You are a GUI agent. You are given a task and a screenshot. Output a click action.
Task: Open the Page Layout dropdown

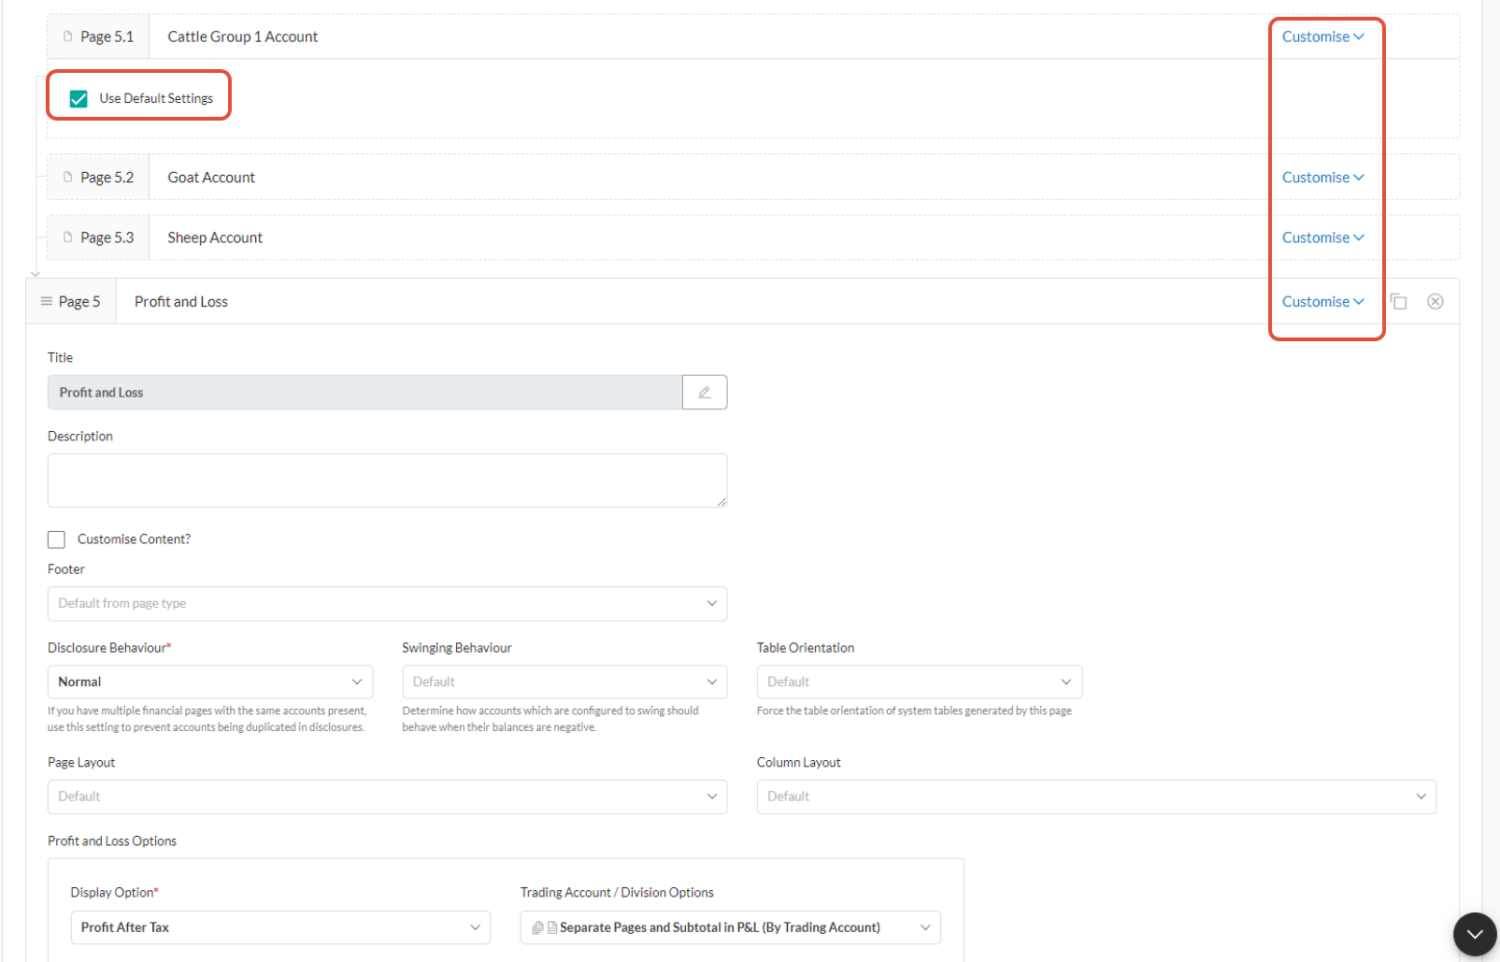pos(387,797)
